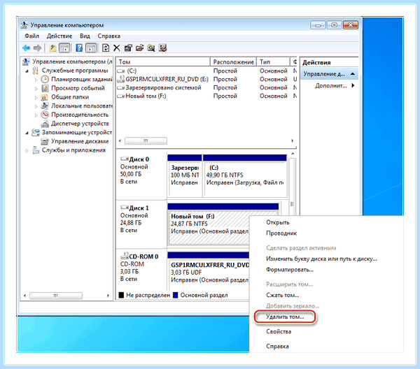Choose Свойства in the context menu
The width and height of the screenshot is (420, 369).
[279, 331]
